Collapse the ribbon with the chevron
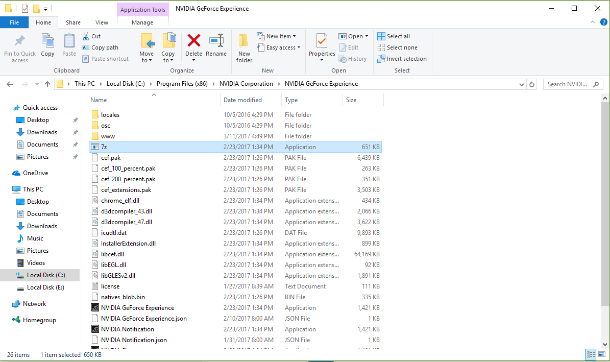Viewport: 610px width, 362px height. (593, 22)
